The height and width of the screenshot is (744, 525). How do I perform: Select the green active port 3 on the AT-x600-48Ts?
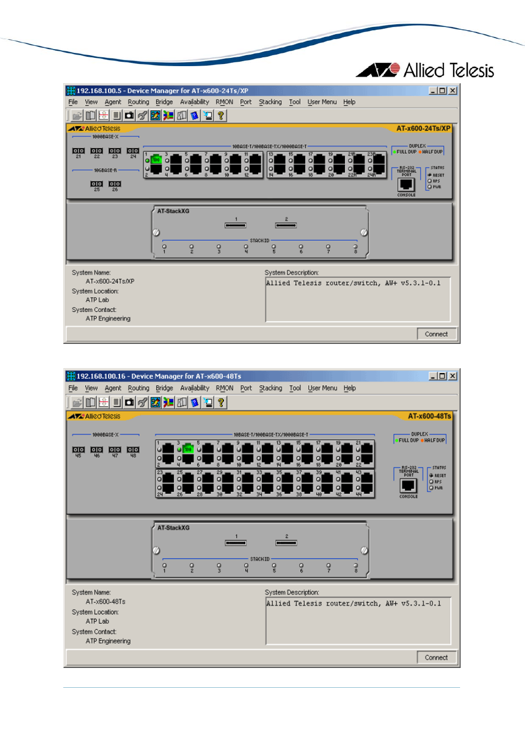188,449
